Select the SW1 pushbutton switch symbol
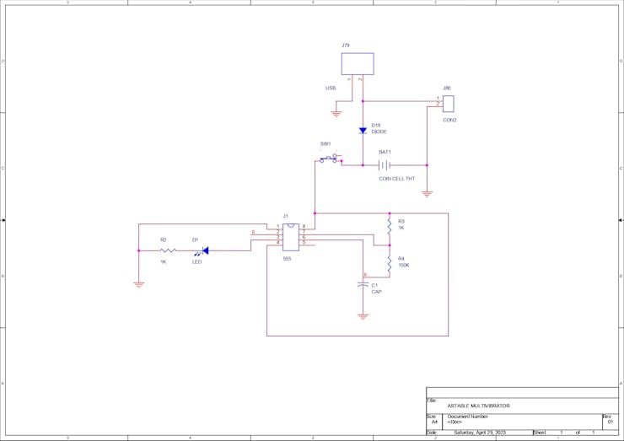The height and width of the screenshot is (441, 624). click(x=330, y=159)
